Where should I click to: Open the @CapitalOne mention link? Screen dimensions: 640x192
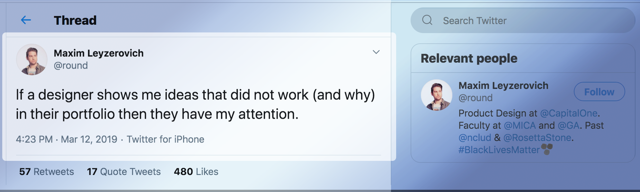click(x=569, y=113)
